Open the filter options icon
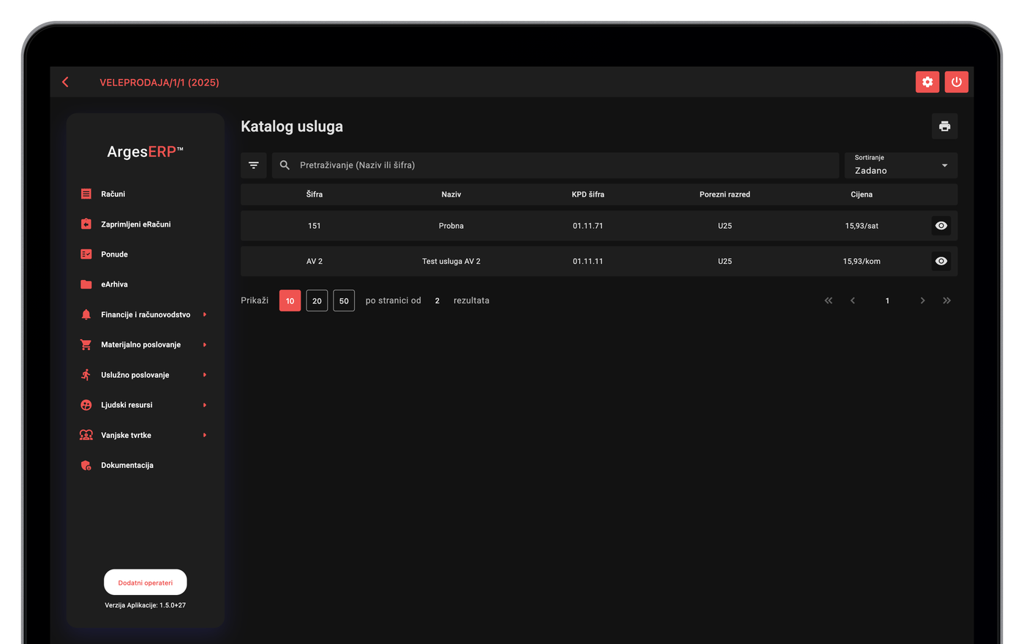Viewport: 1024px width, 644px height. point(254,165)
